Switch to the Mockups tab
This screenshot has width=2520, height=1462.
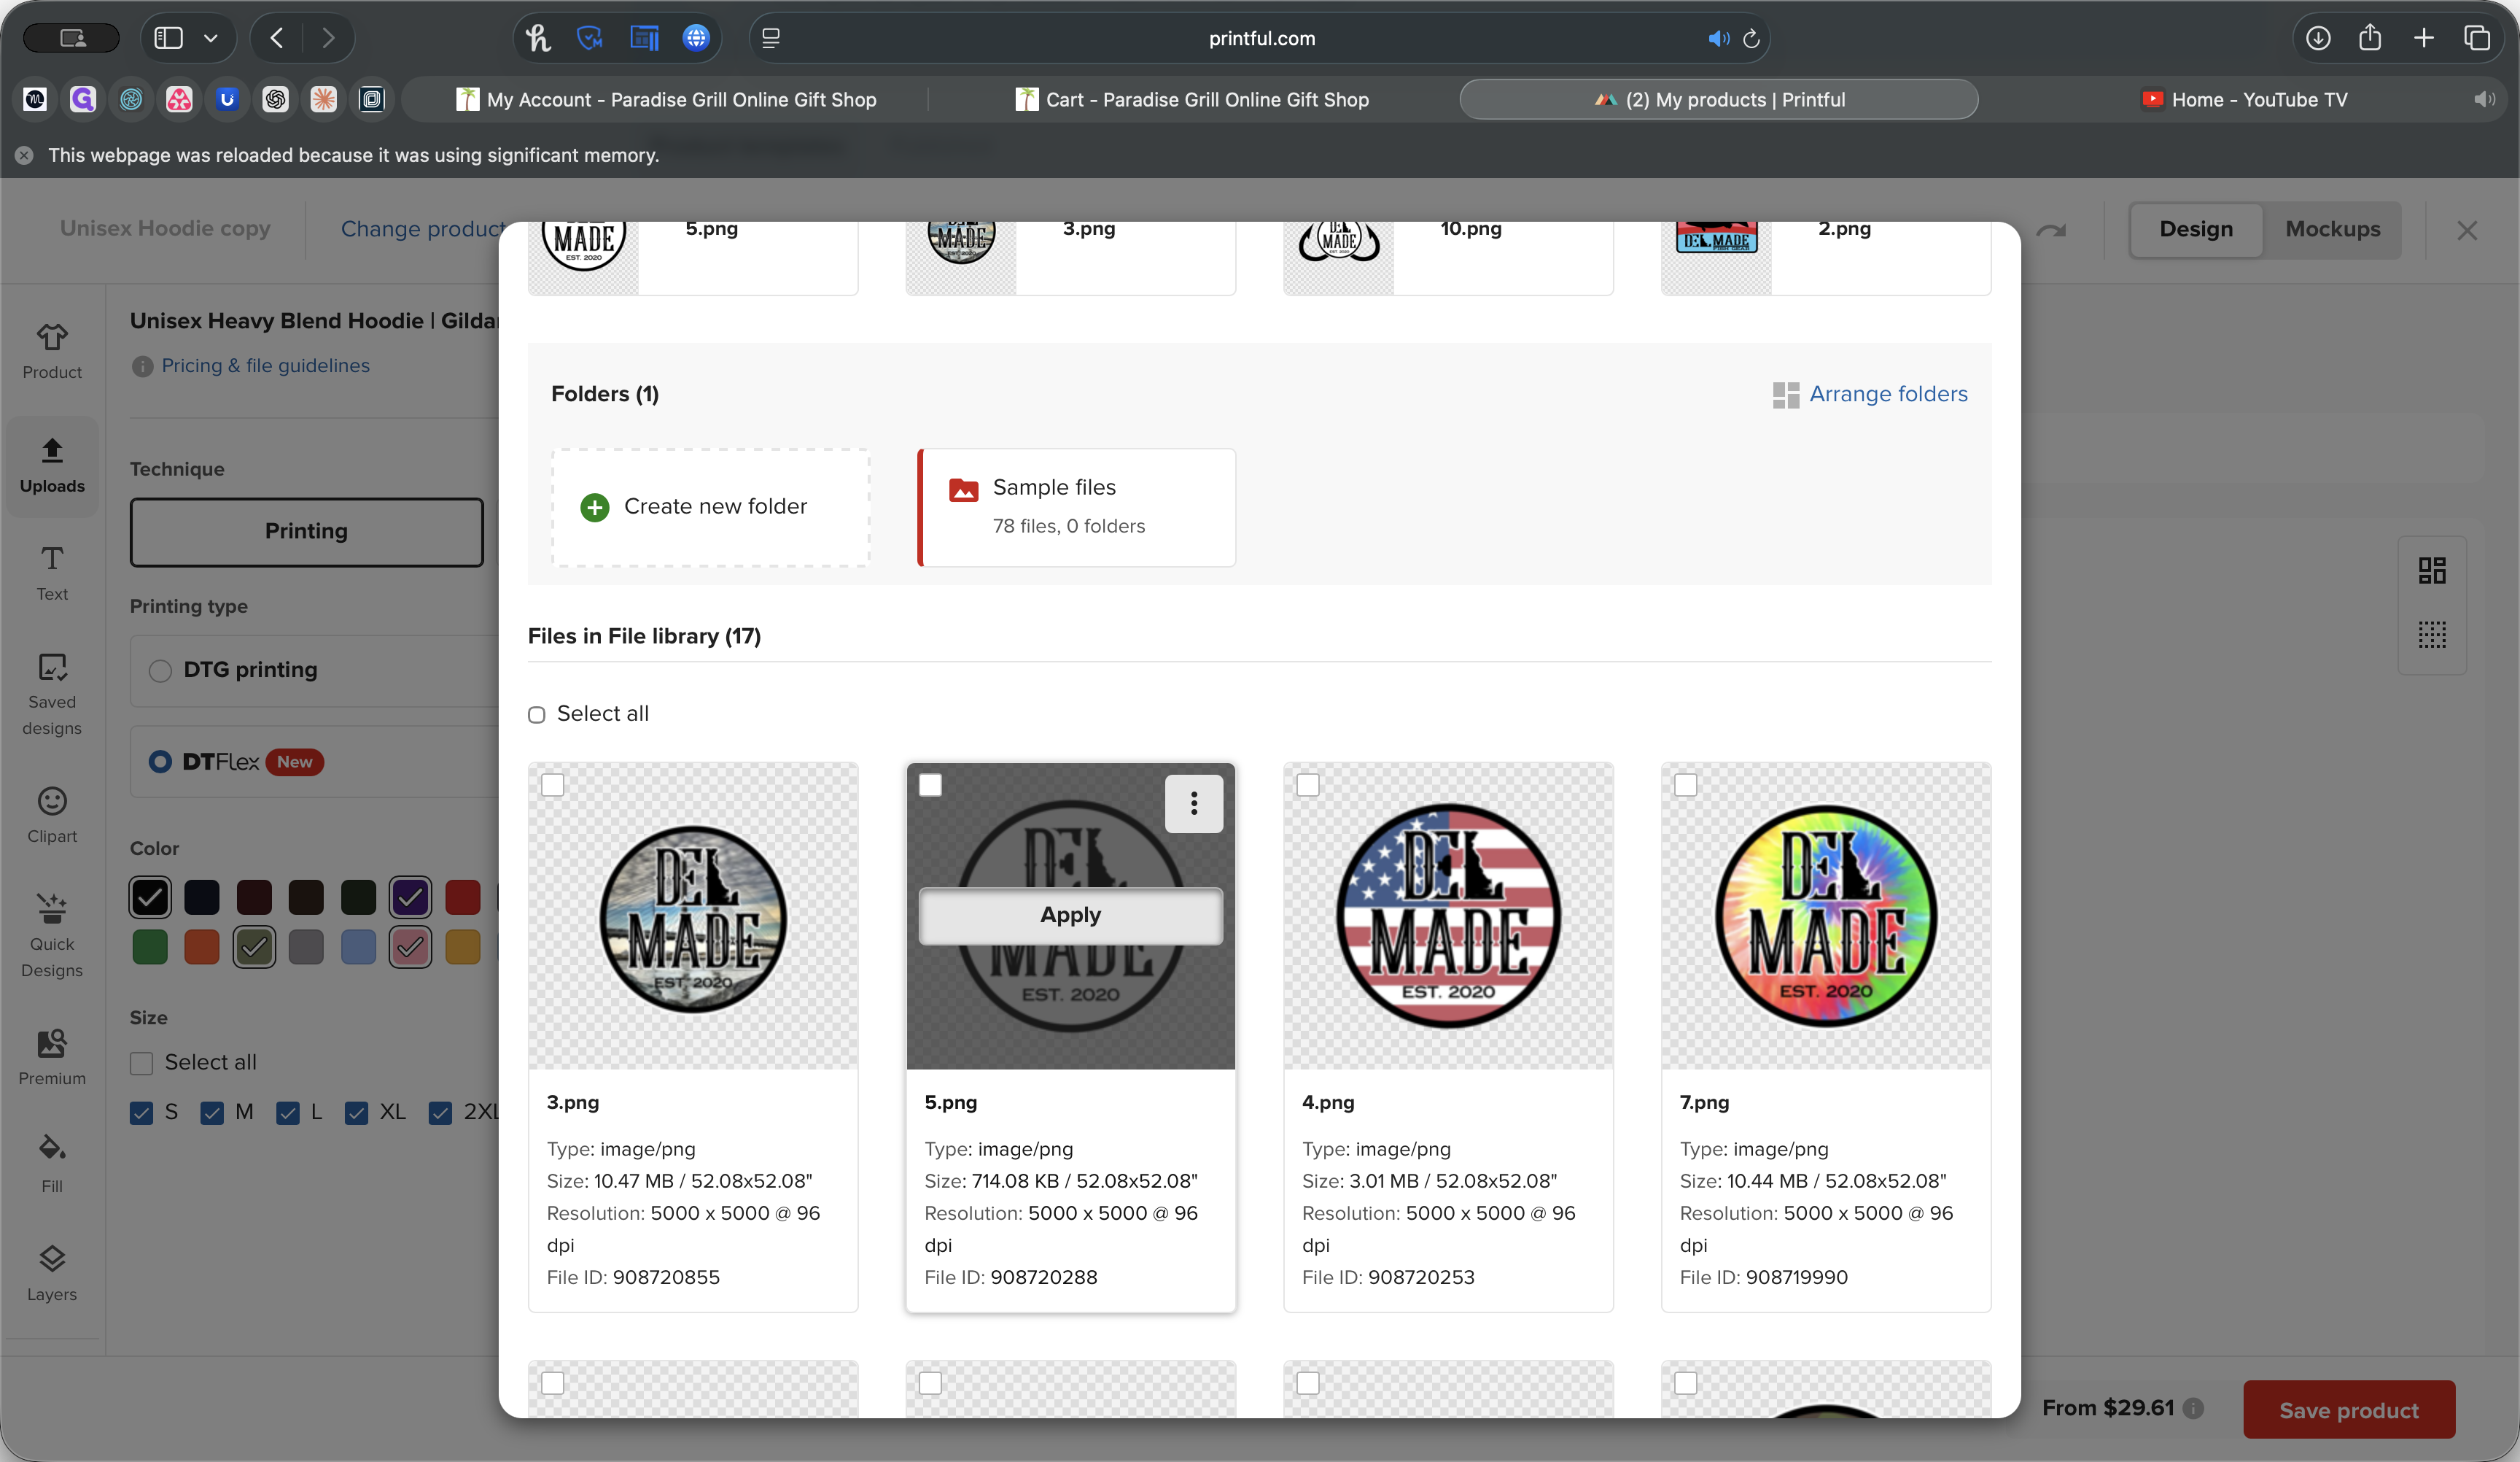point(2332,229)
